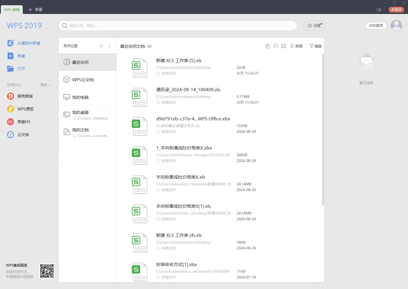Expand 更多 in the 应用中心 section
The height and width of the screenshot is (289, 408).
point(45,85)
